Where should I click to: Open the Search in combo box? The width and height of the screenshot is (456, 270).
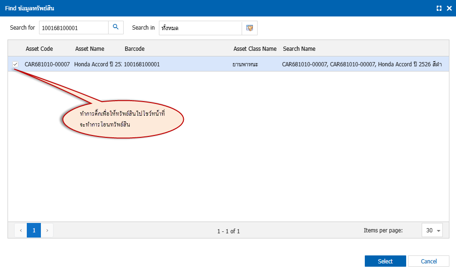coord(200,28)
